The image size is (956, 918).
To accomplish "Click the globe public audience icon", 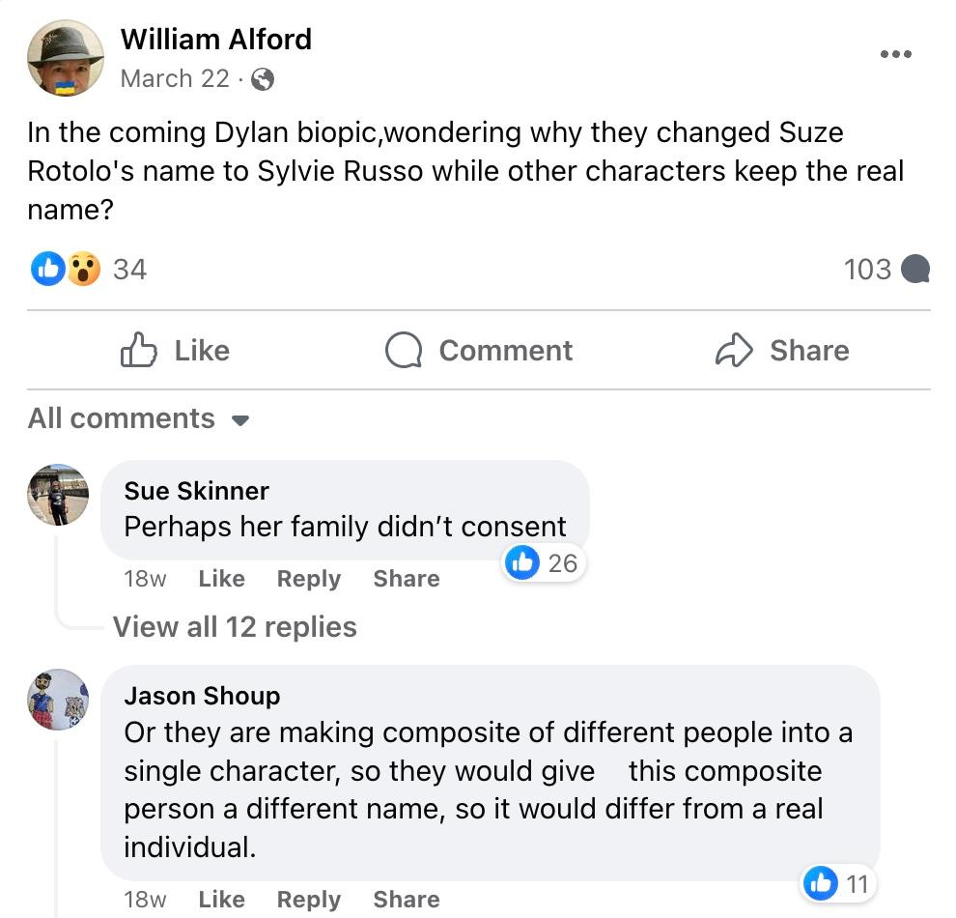I will [262, 80].
